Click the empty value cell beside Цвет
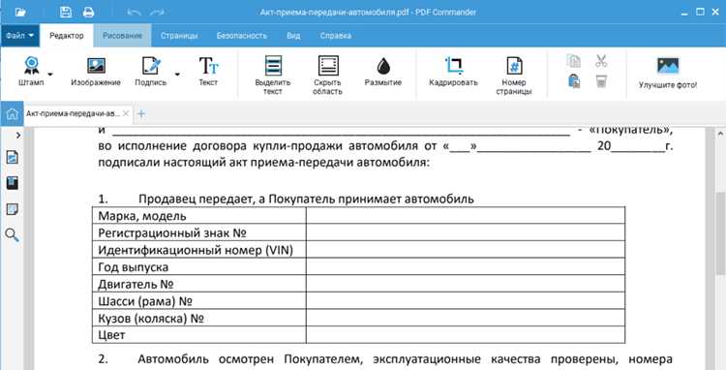Viewport: 726px width, 370px height. [x=466, y=335]
